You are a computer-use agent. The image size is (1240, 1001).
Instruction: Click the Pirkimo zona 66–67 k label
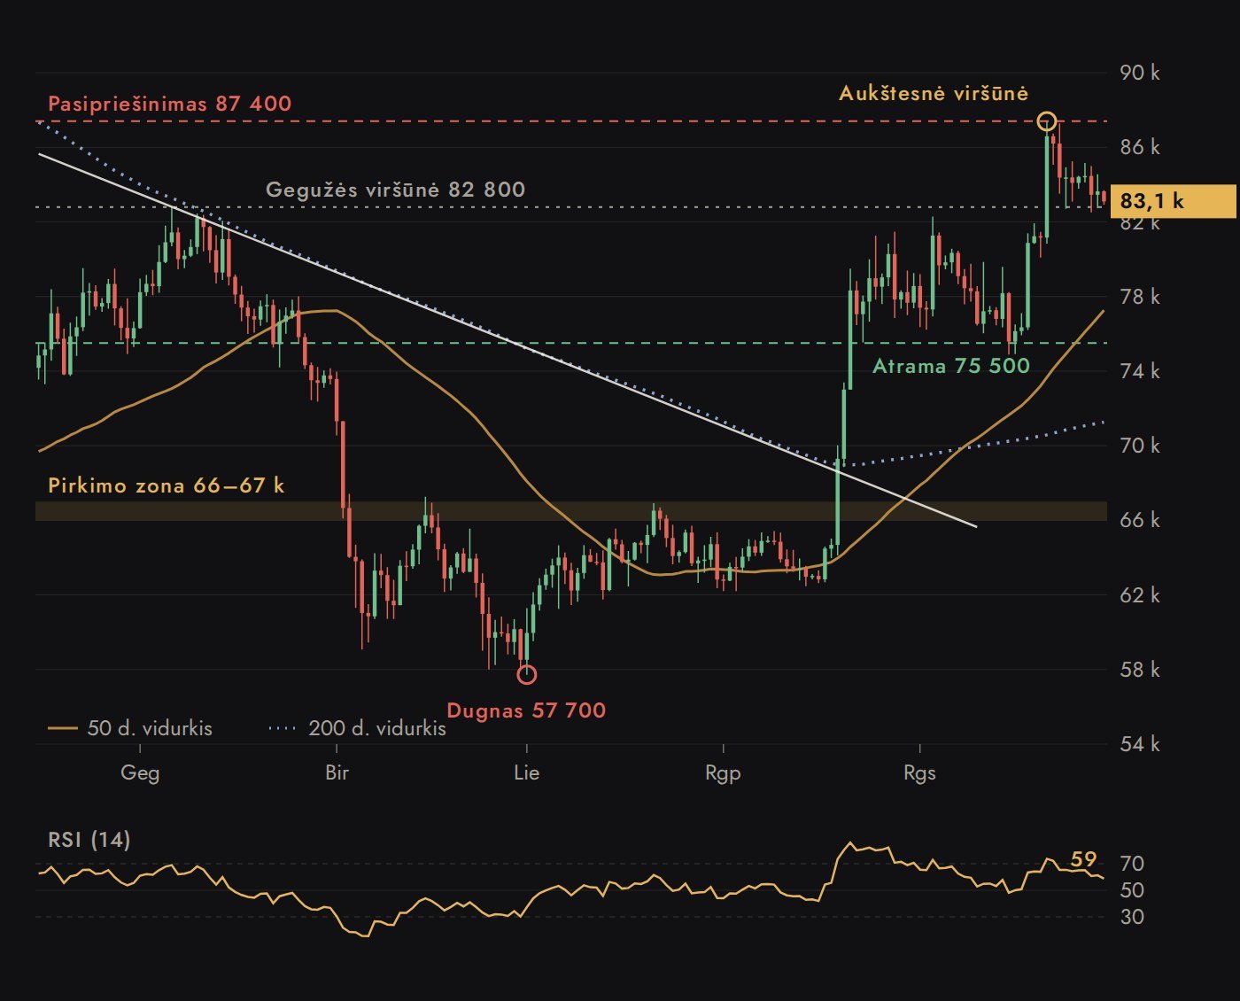tap(167, 485)
